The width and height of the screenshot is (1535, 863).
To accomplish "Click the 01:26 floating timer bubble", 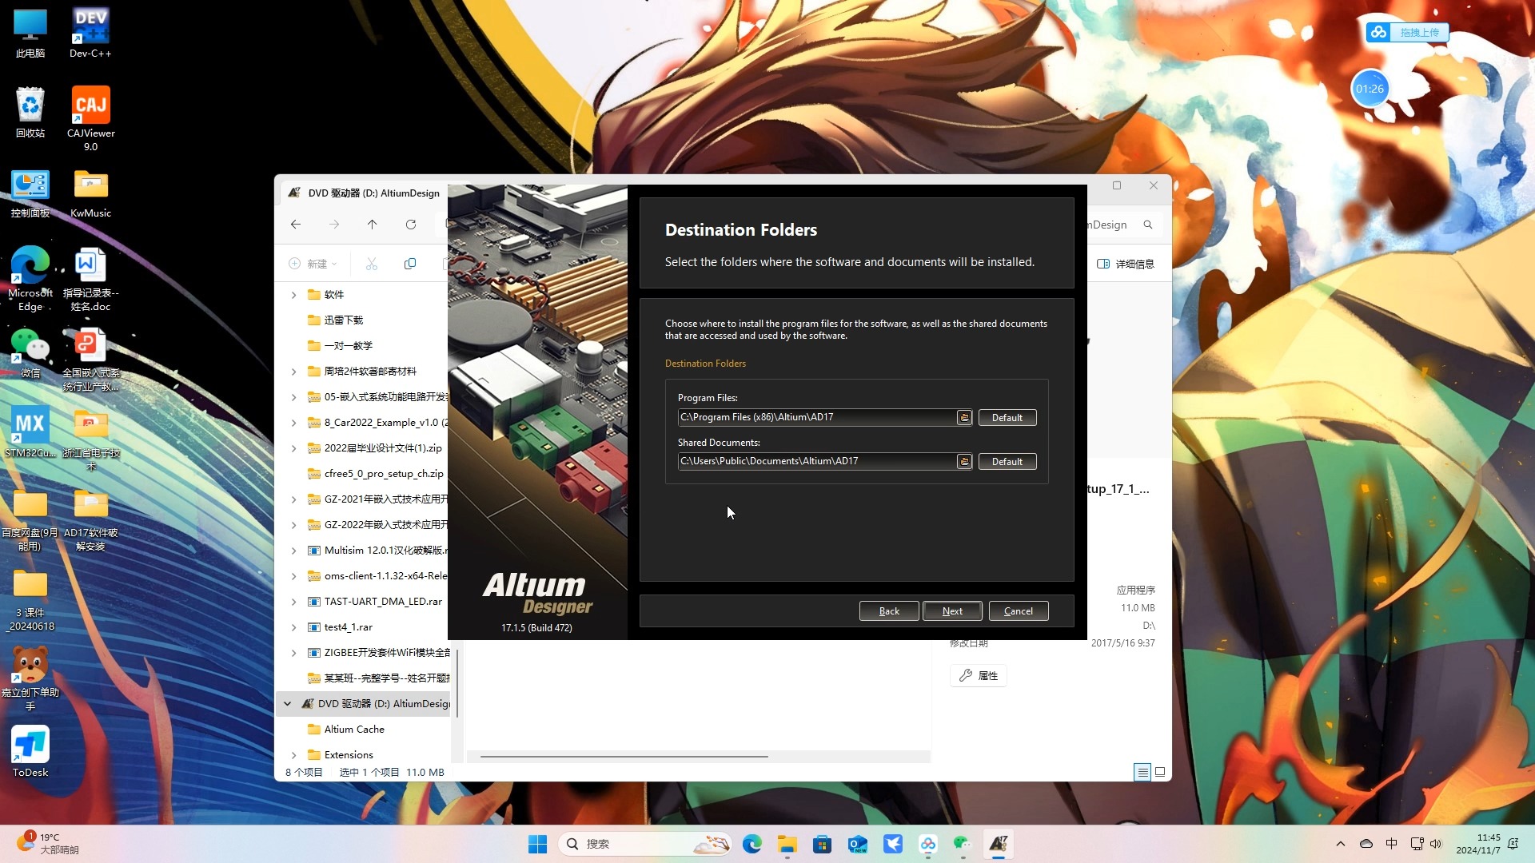I will point(1370,89).
